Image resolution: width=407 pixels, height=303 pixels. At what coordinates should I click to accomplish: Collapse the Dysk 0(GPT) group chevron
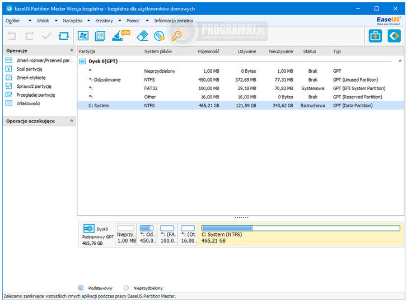pos(400,61)
